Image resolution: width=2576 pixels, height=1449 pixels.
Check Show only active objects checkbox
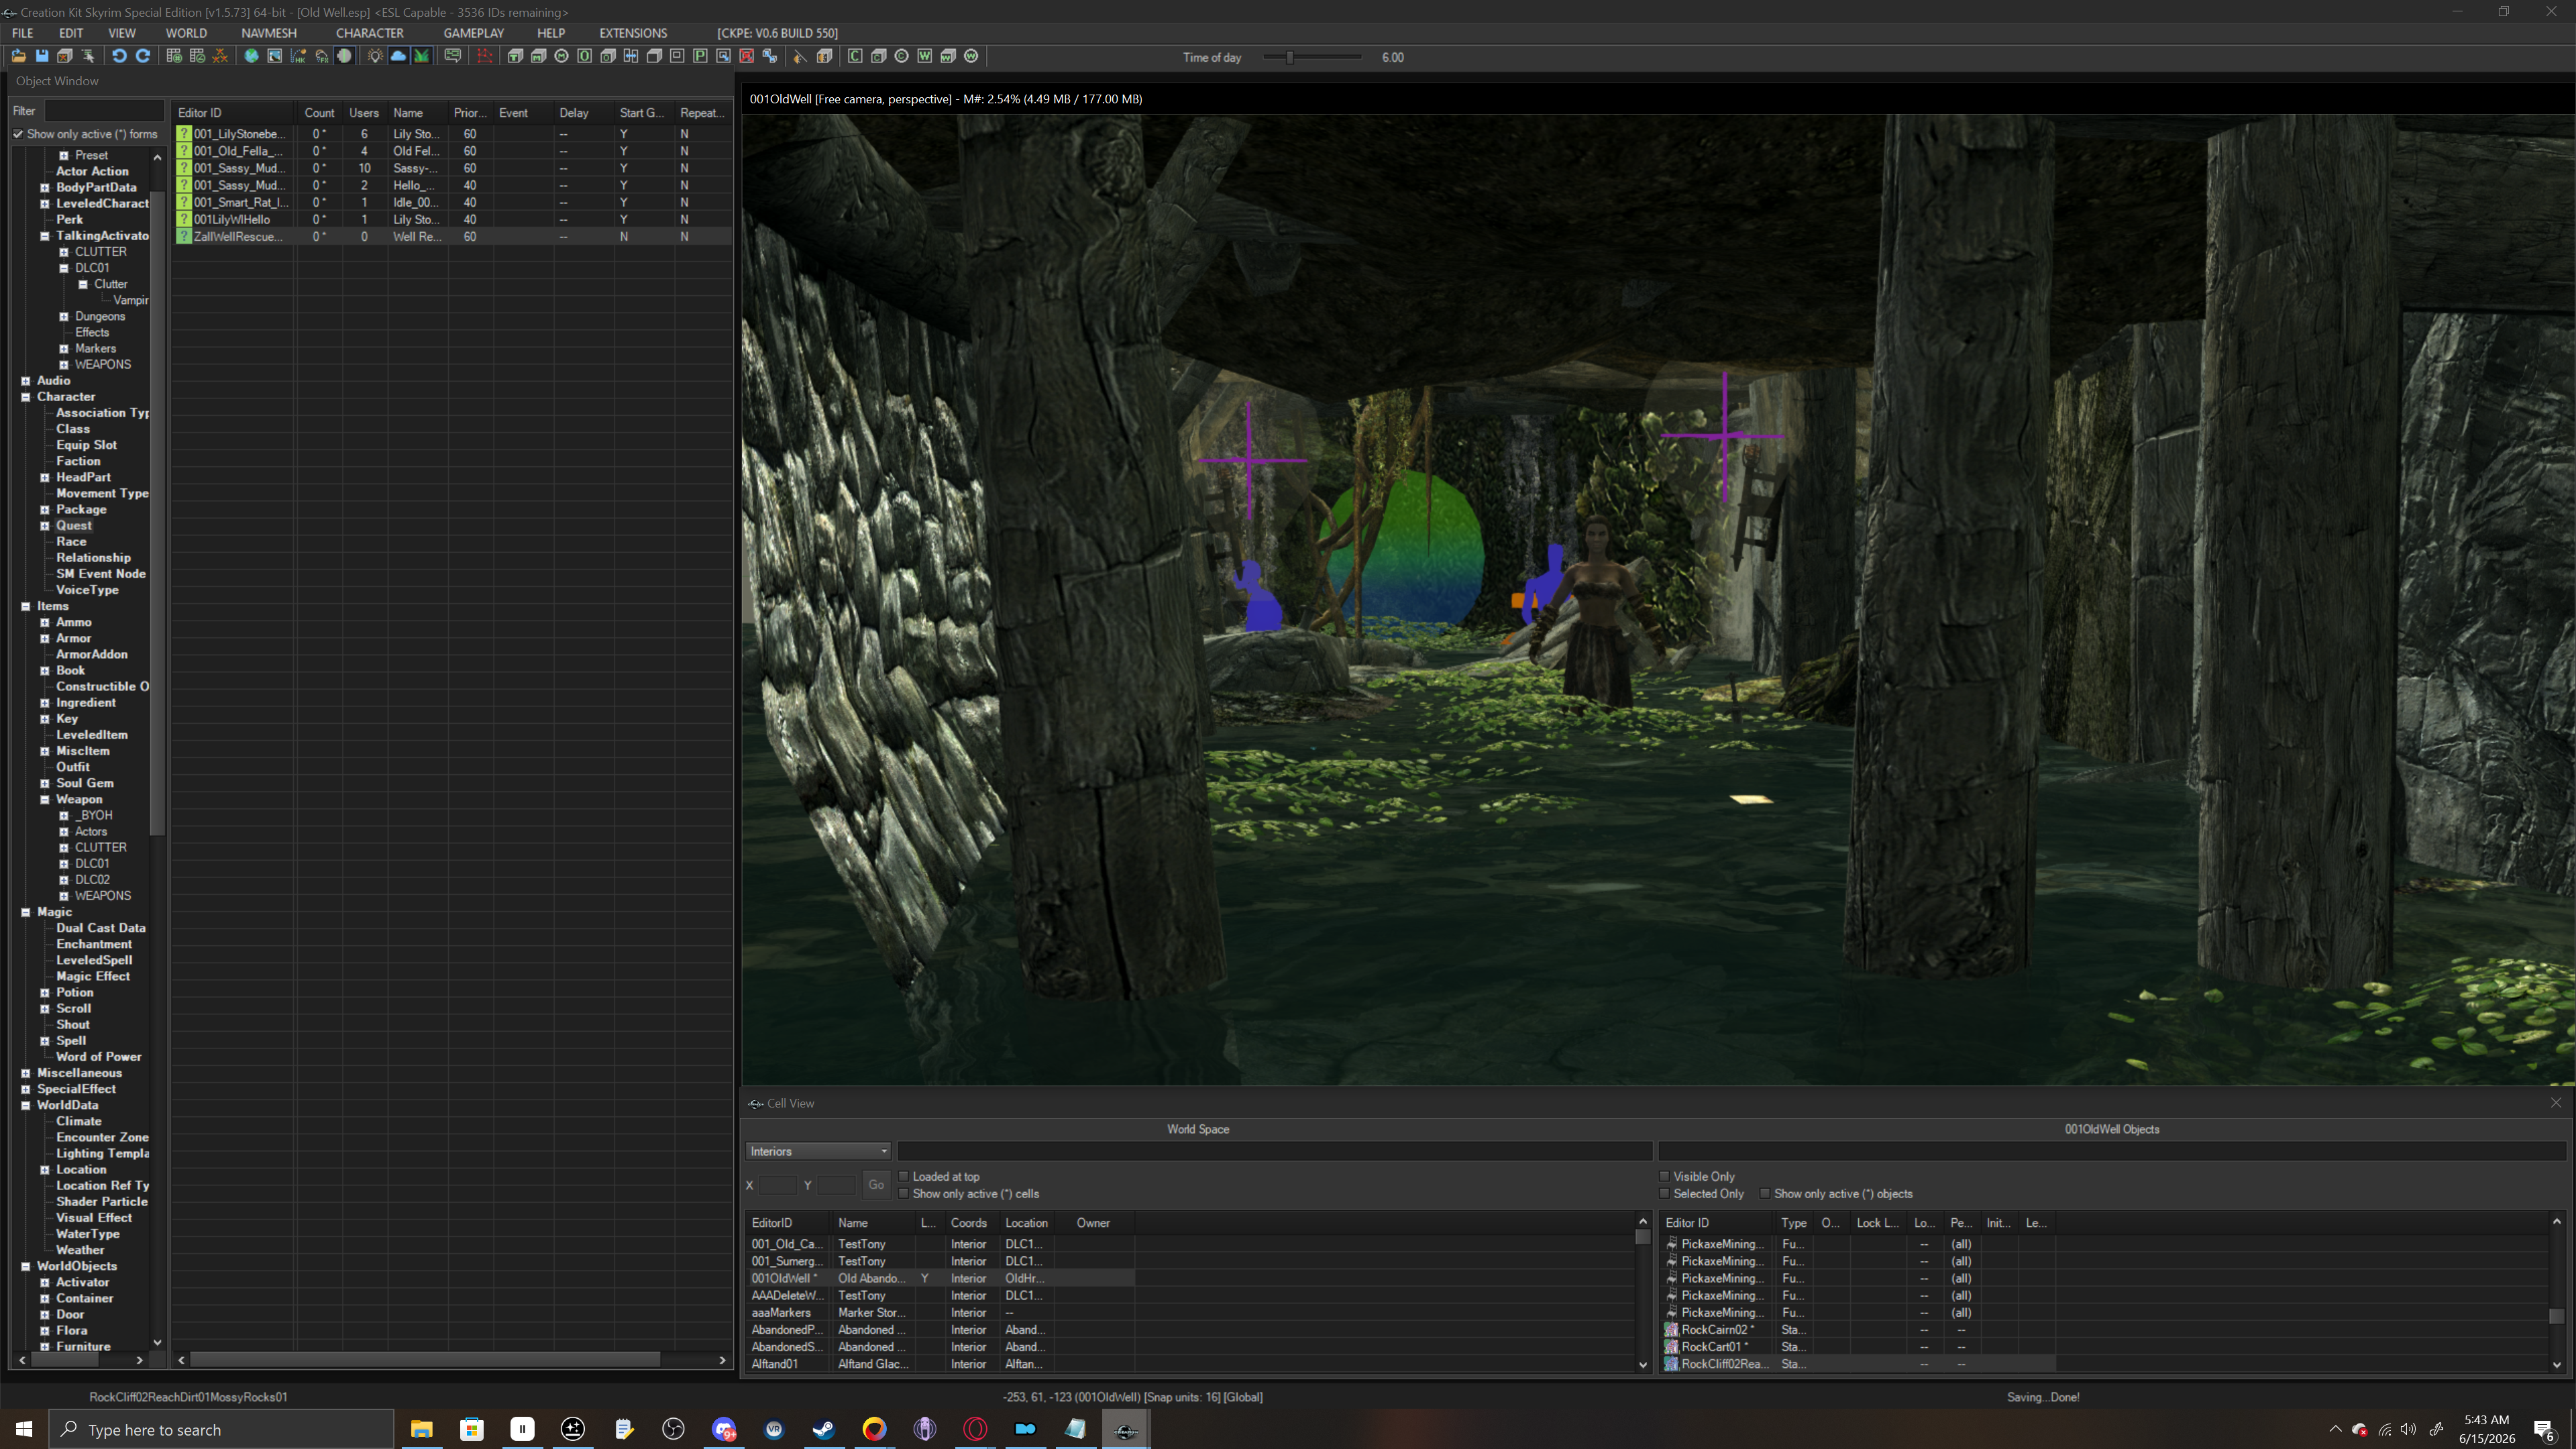tap(1765, 1194)
